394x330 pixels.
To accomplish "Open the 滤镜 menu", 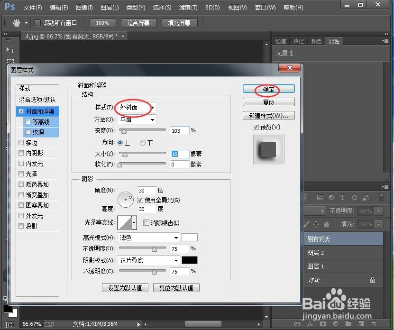I will tap(188, 8).
